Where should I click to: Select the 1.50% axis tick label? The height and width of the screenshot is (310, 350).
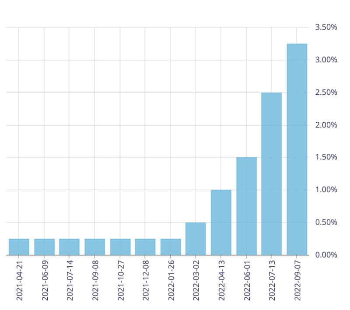tap(326, 157)
